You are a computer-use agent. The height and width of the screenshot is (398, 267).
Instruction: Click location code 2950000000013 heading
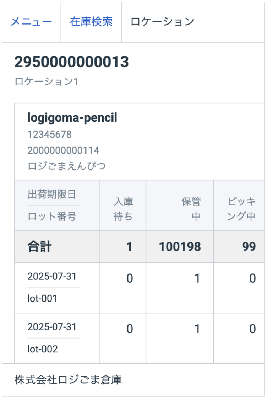pyautogui.click(x=71, y=62)
